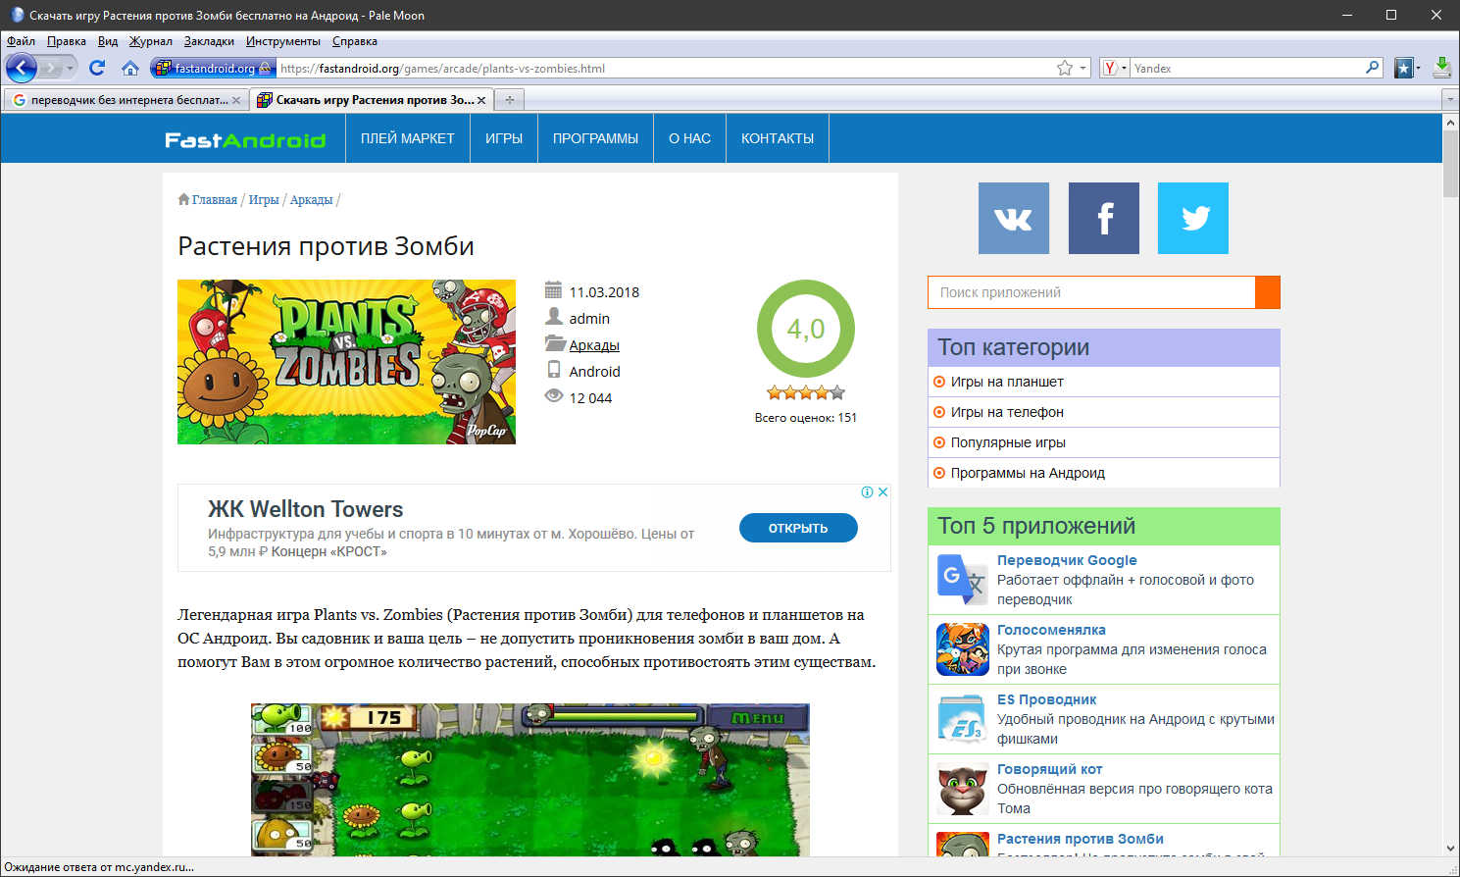1460x877 pixels.
Task: Click the Аркады breadcrumb link
Action: (312, 200)
